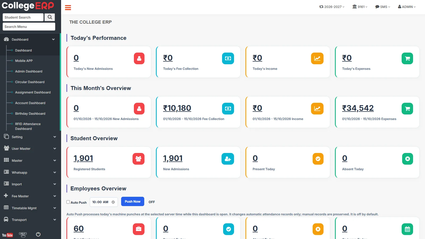
Task: Open Admin Dashboard menu item
Action: pyautogui.click(x=29, y=71)
